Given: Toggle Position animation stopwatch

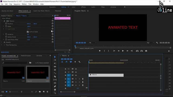Looking at the screenshot, I should pos(6,24).
